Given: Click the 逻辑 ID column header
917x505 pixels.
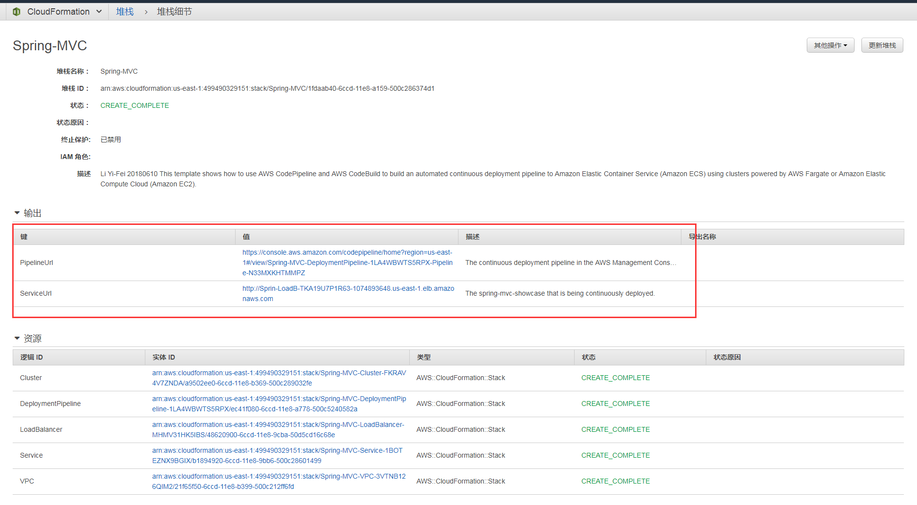Looking at the screenshot, I should 79,357.
